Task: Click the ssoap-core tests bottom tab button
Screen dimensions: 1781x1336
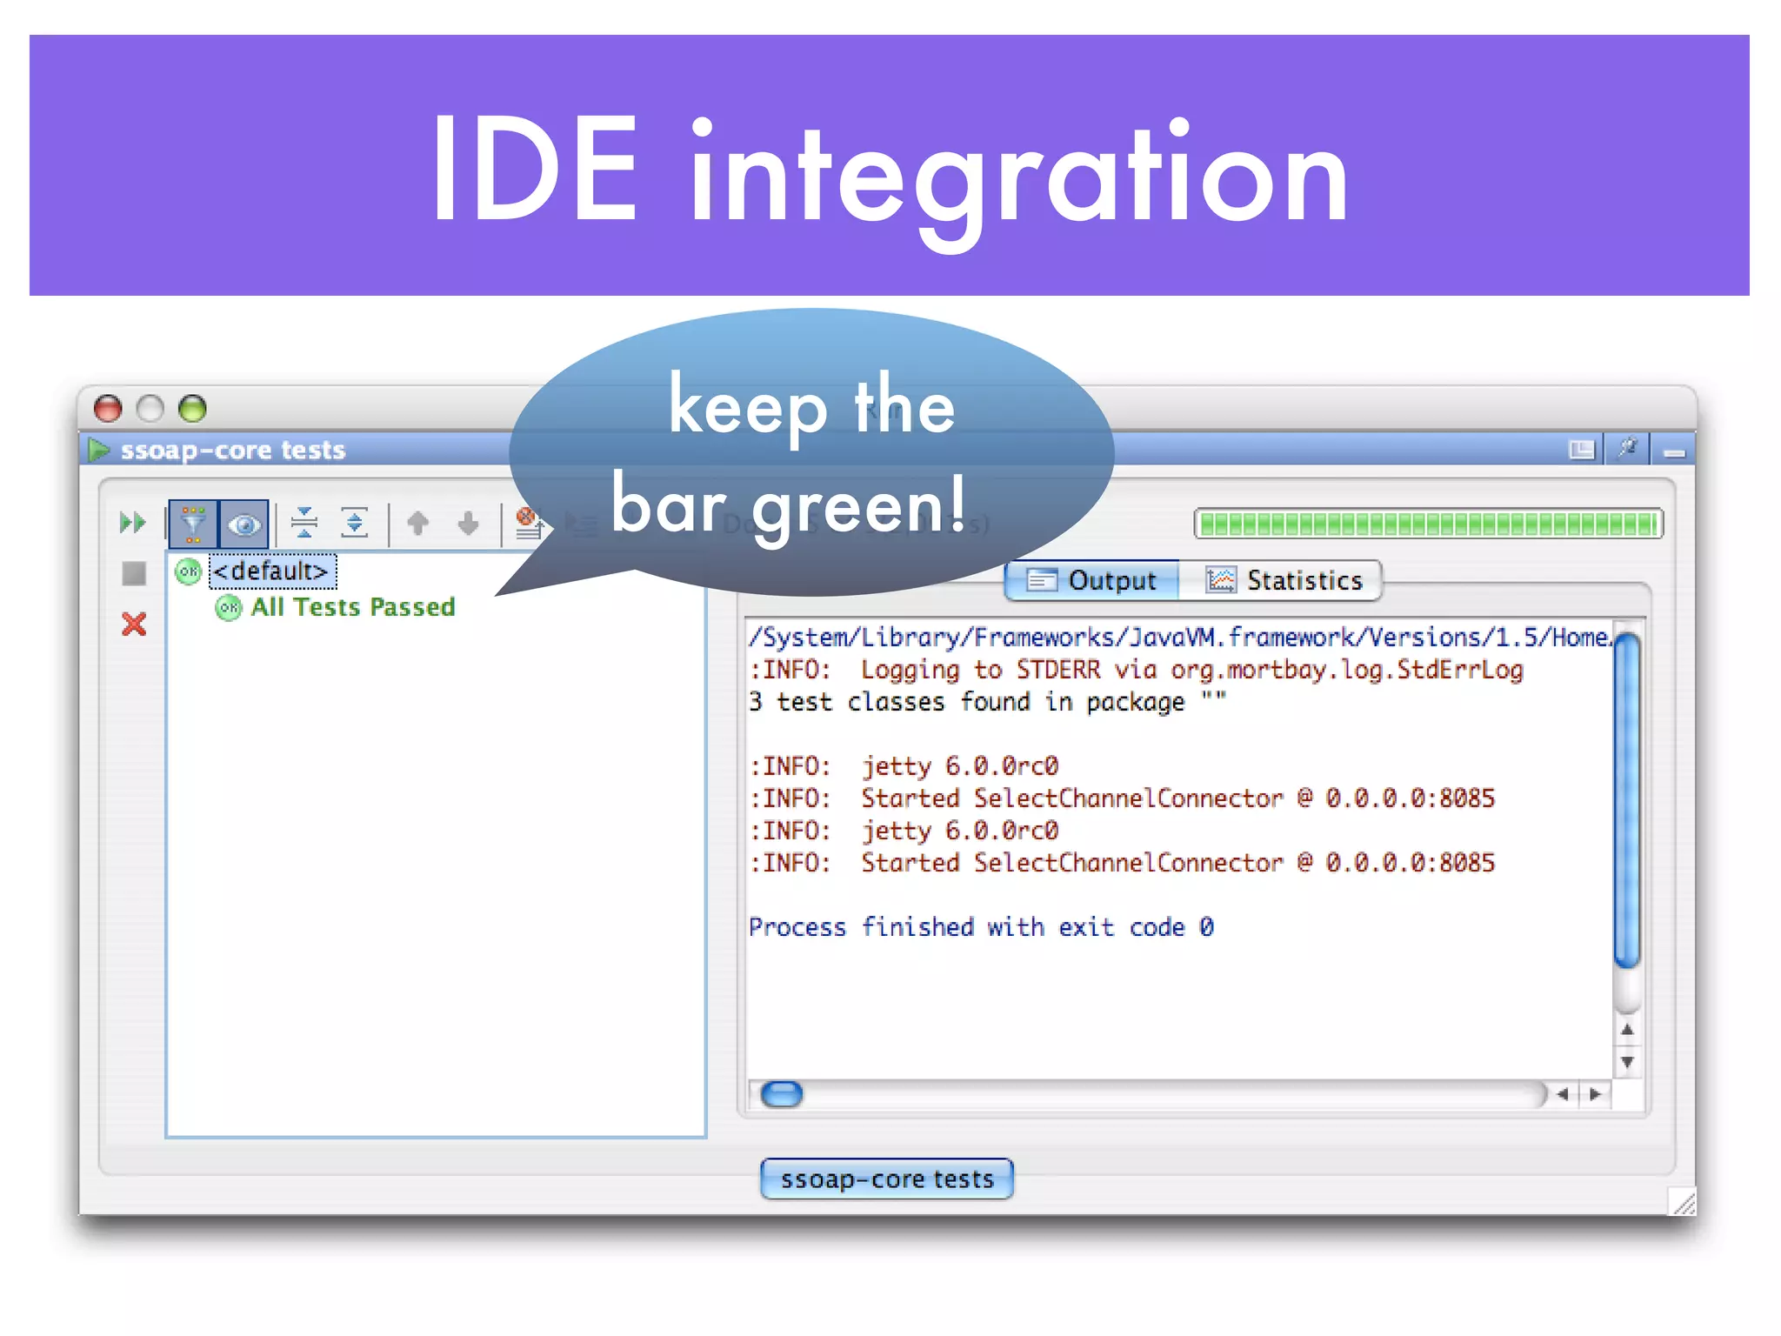Action: click(x=886, y=1179)
